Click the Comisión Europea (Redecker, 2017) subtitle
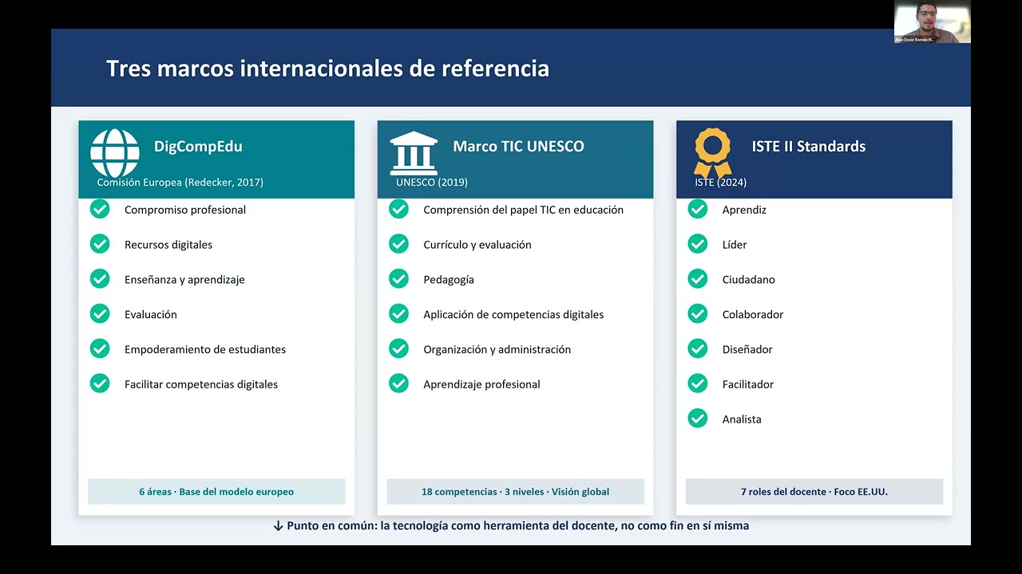The height and width of the screenshot is (574, 1022). pos(180,183)
